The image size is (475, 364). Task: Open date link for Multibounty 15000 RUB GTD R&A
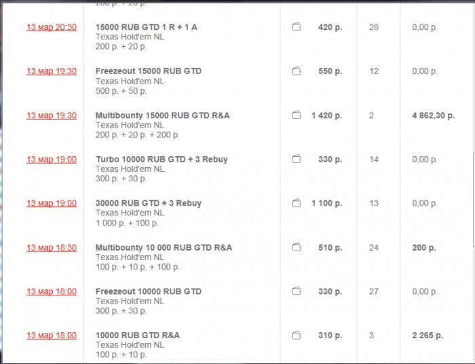tap(52, 115)
